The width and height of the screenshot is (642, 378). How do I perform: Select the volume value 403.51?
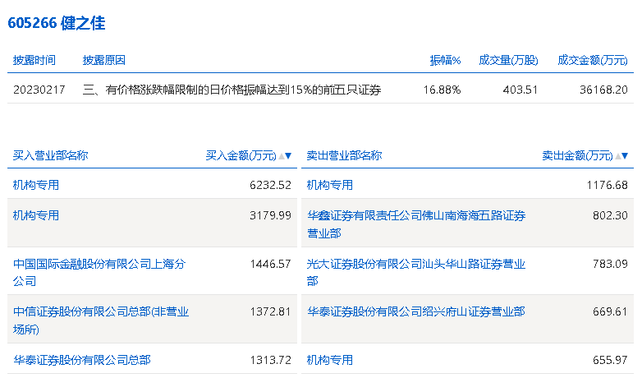coord(520,90)
